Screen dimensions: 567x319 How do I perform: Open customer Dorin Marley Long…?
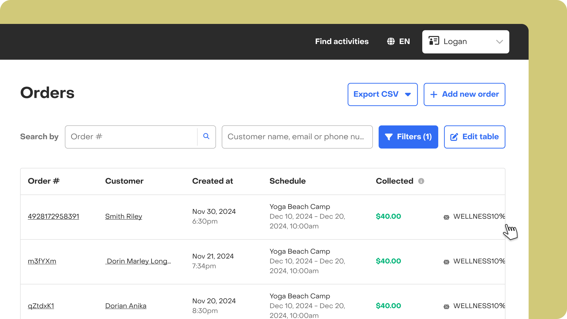pos(138,261)
